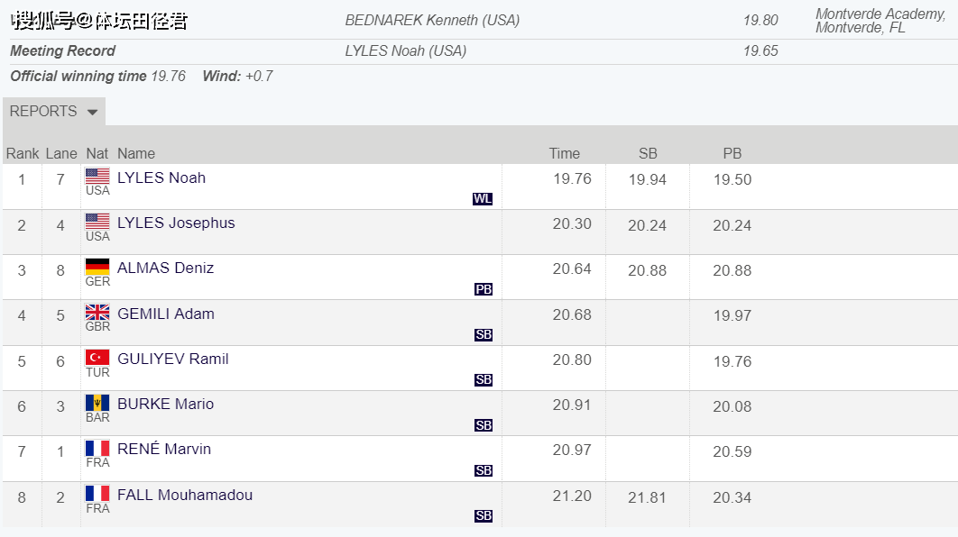Click the USA flag beside LYLES Josephus
958x537 pixels.
[97, 222]
